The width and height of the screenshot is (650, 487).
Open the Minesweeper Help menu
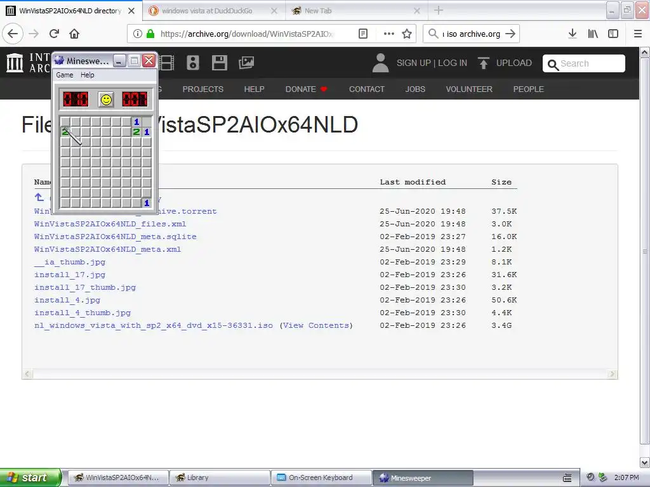tap(87, 75)
